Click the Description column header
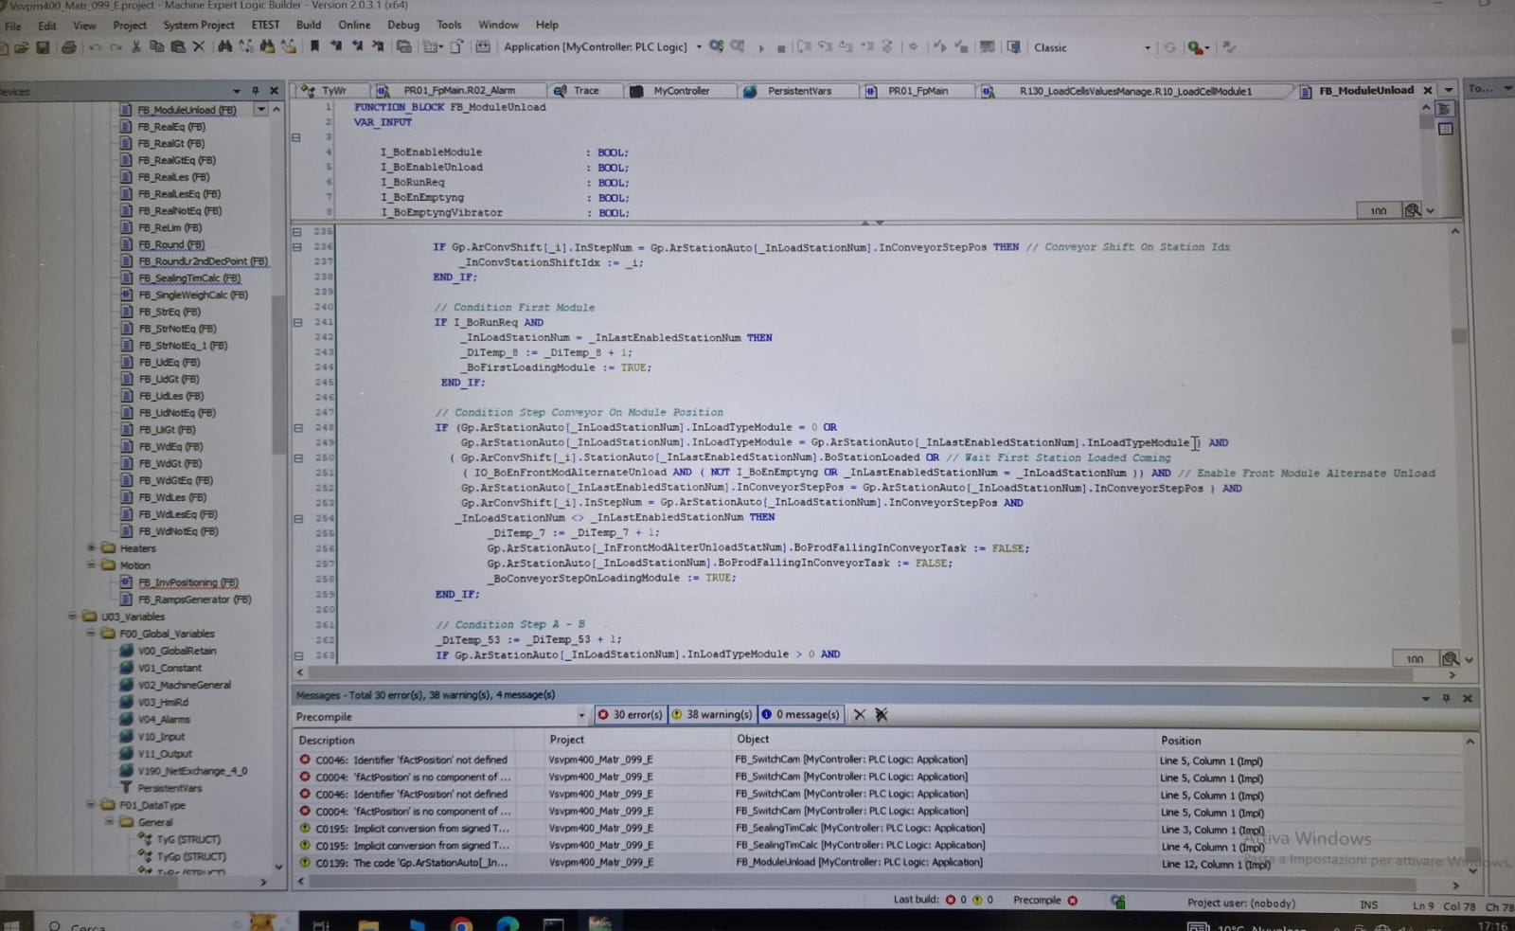Screen dimensions: 1515x931 (x=327, y=740)
